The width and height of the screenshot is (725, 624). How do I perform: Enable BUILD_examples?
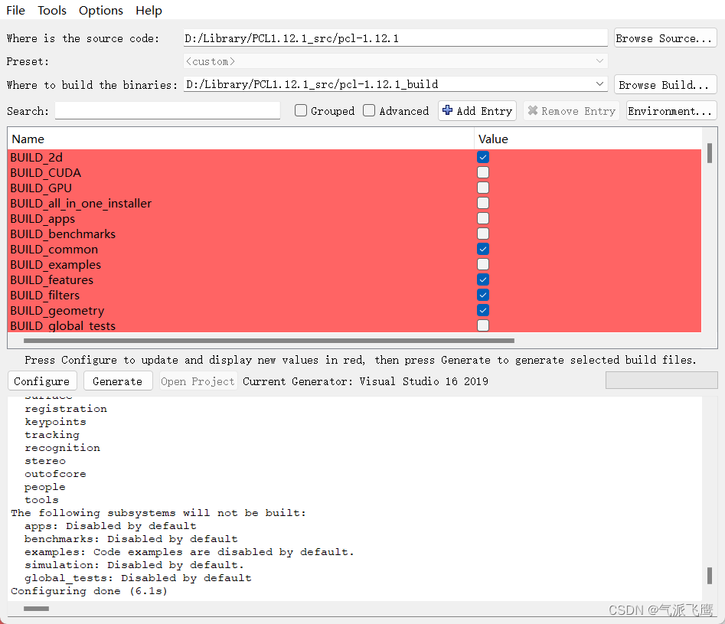(482, 264)
